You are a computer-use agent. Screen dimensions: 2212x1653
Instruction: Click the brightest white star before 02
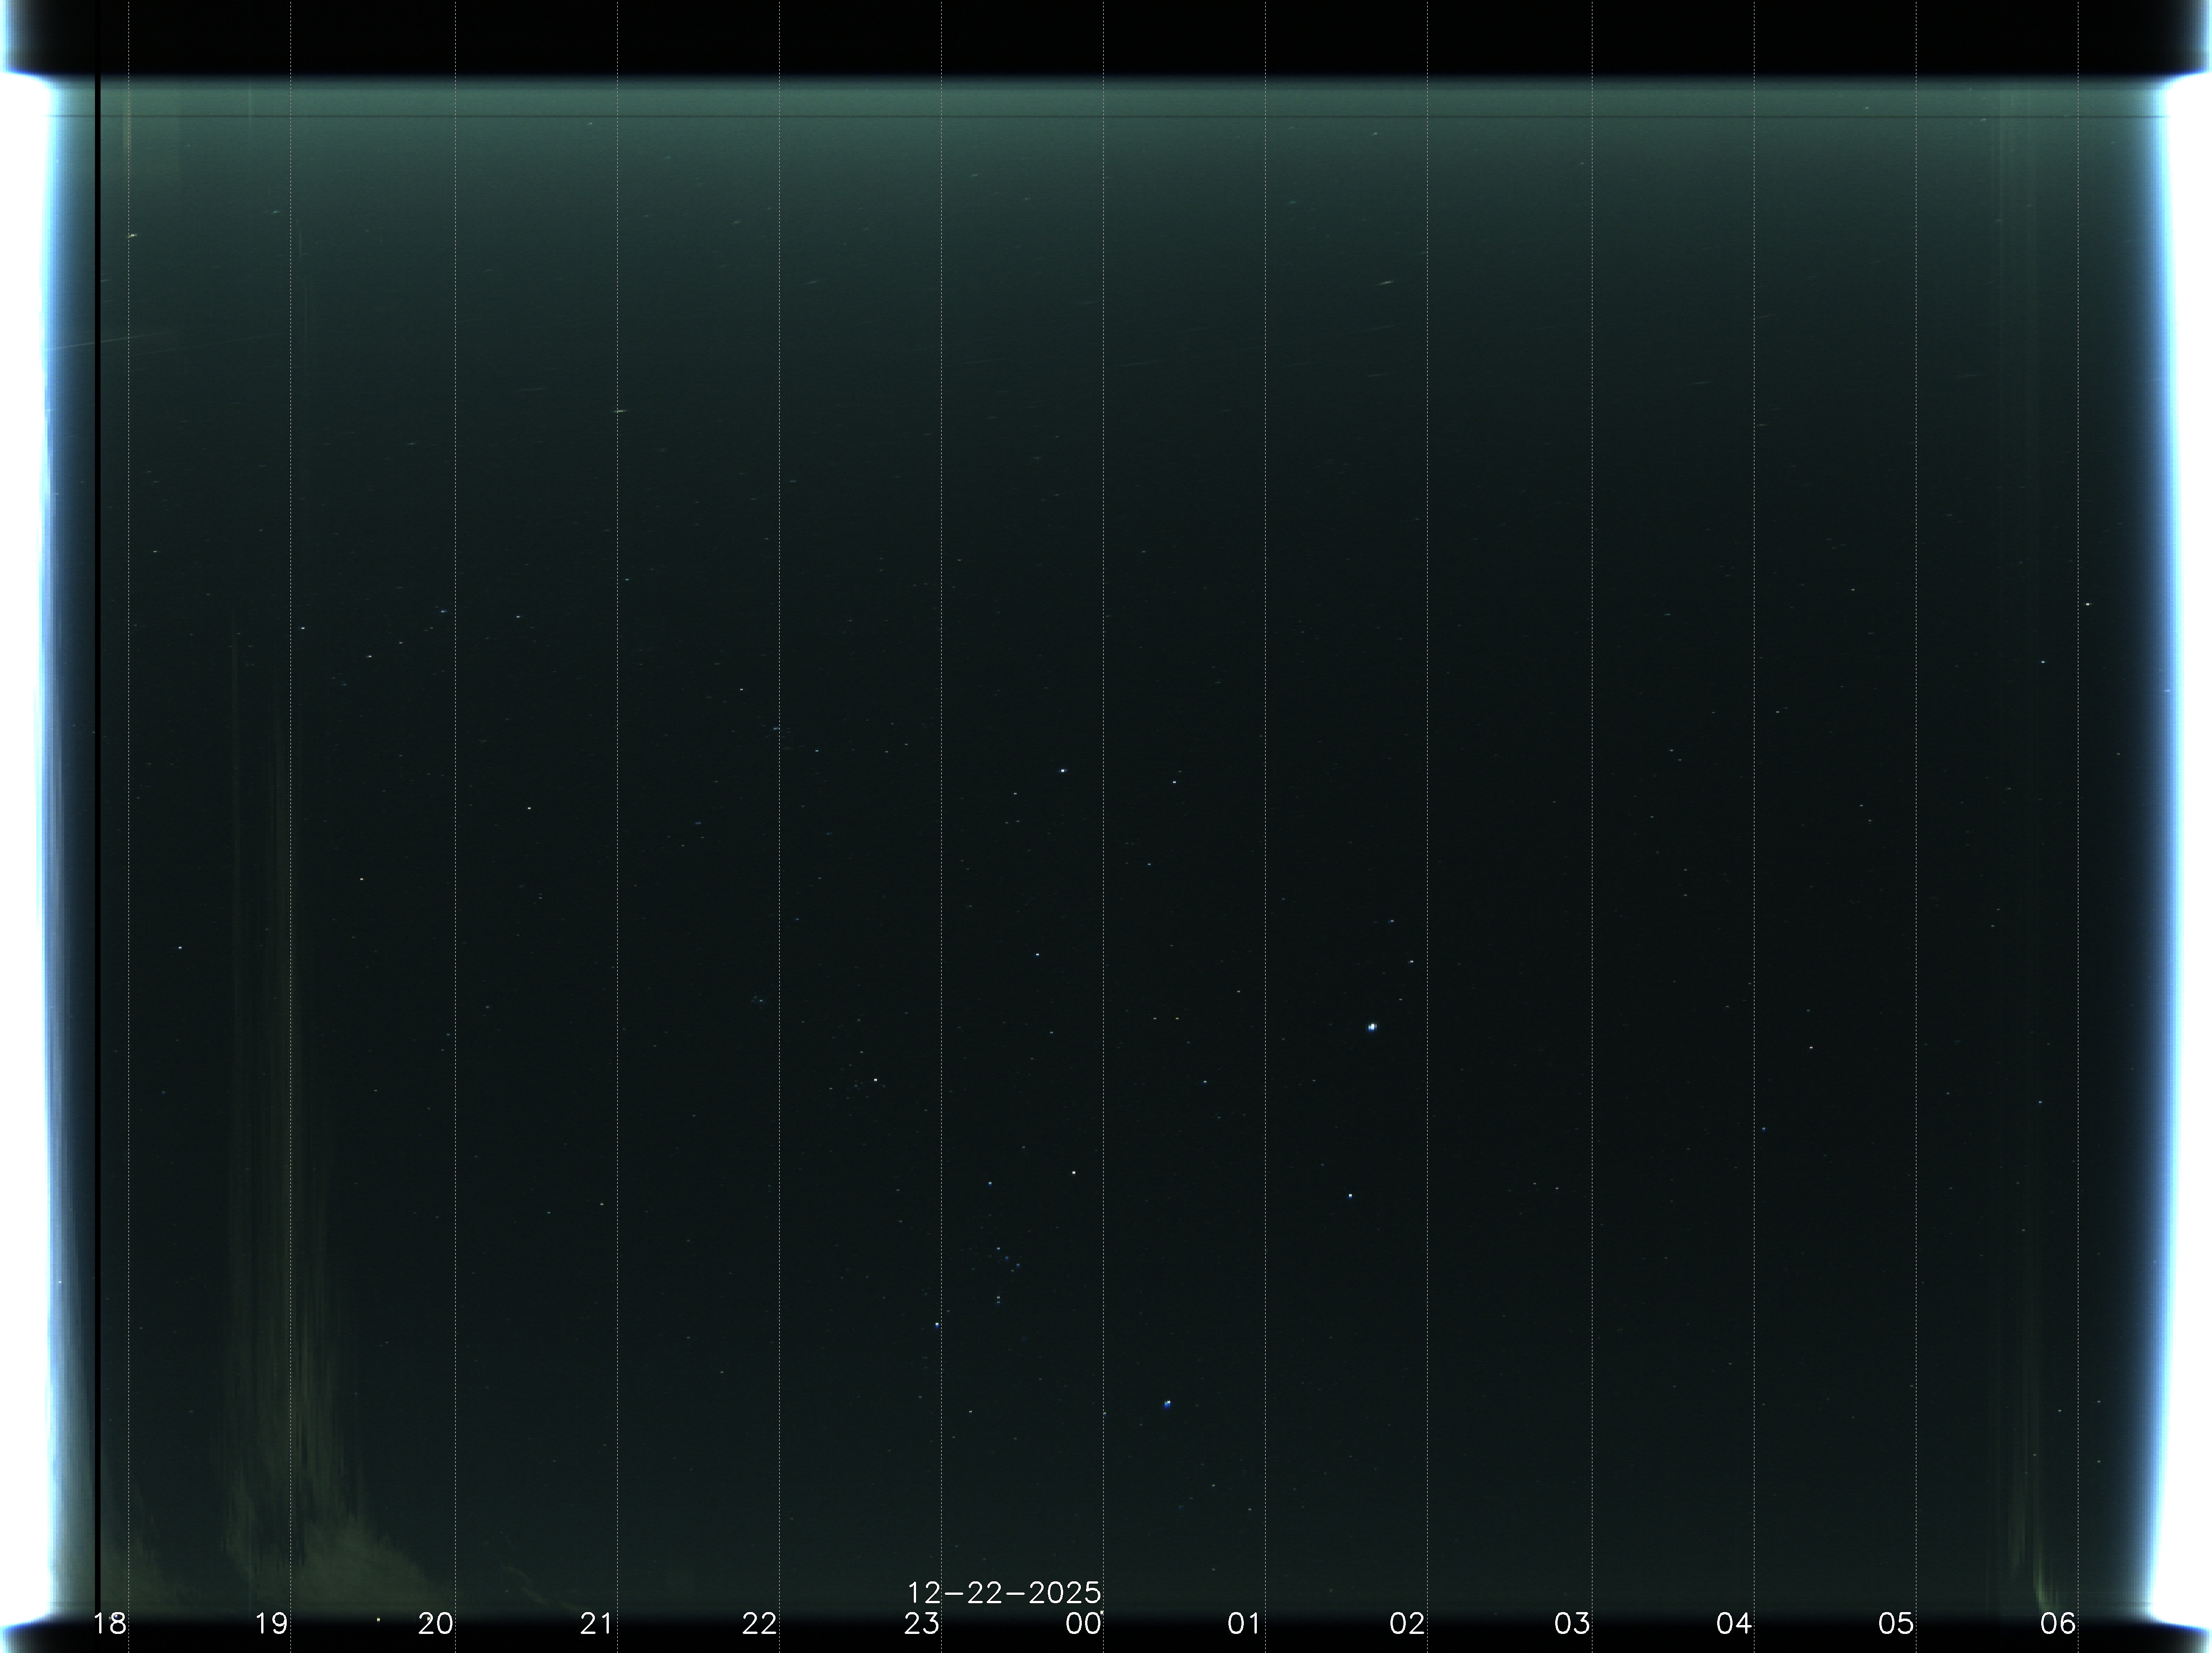[x=1372, y=1026]
